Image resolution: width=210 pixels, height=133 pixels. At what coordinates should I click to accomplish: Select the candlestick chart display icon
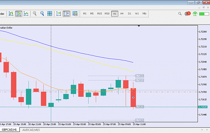18,14
